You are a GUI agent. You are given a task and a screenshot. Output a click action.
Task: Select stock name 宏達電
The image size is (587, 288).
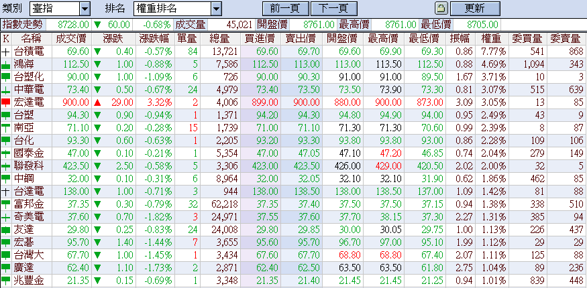click(29, 102)
